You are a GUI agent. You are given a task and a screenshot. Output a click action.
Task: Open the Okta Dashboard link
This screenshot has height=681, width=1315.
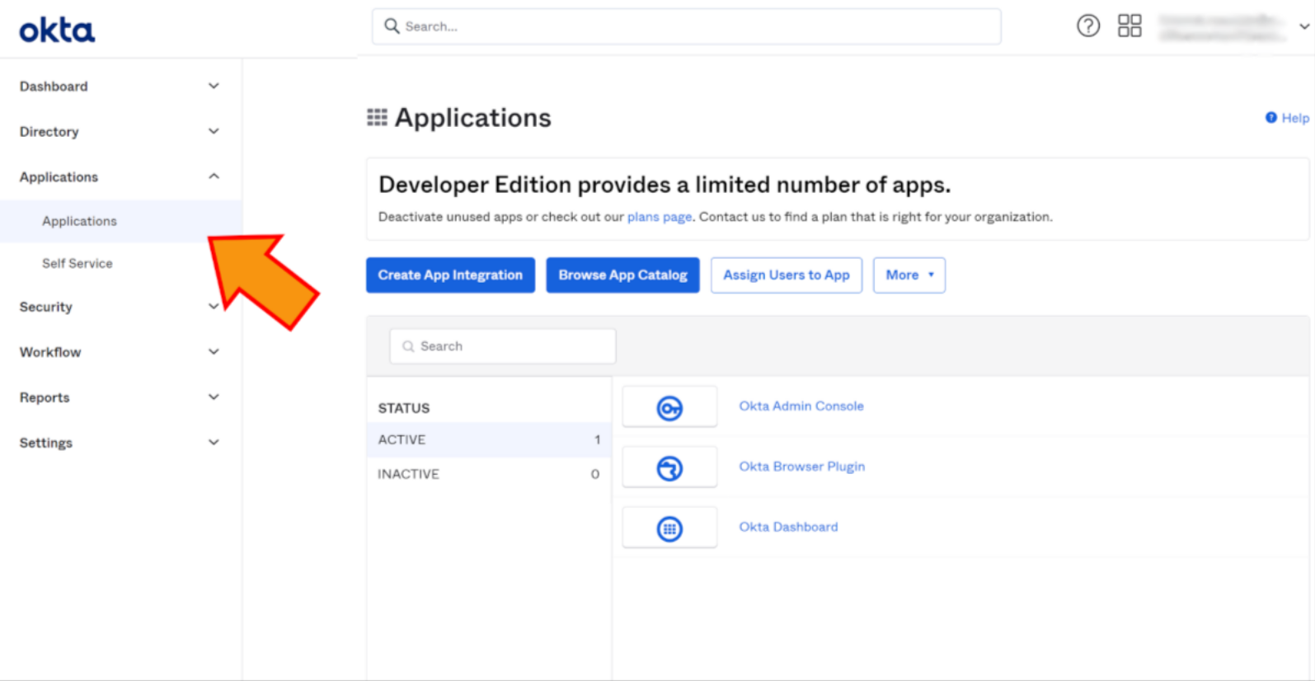788,527
